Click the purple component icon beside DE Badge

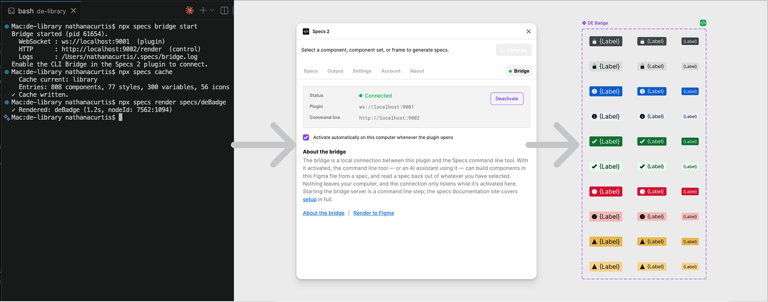(584, 23)
